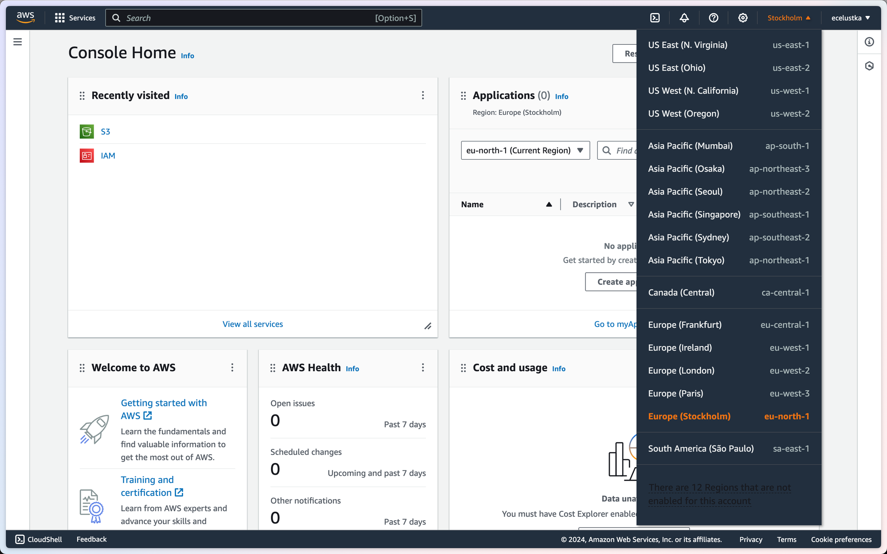Open the AWS Health widget options menu
887x554 pixels.
(x=423, y=368)
